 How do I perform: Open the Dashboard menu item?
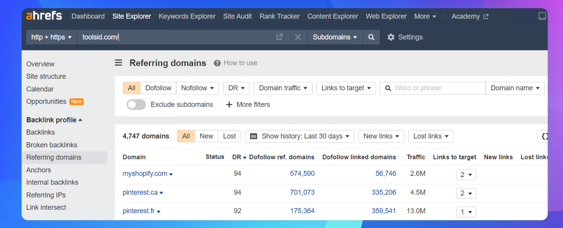(x=88, y=16)
